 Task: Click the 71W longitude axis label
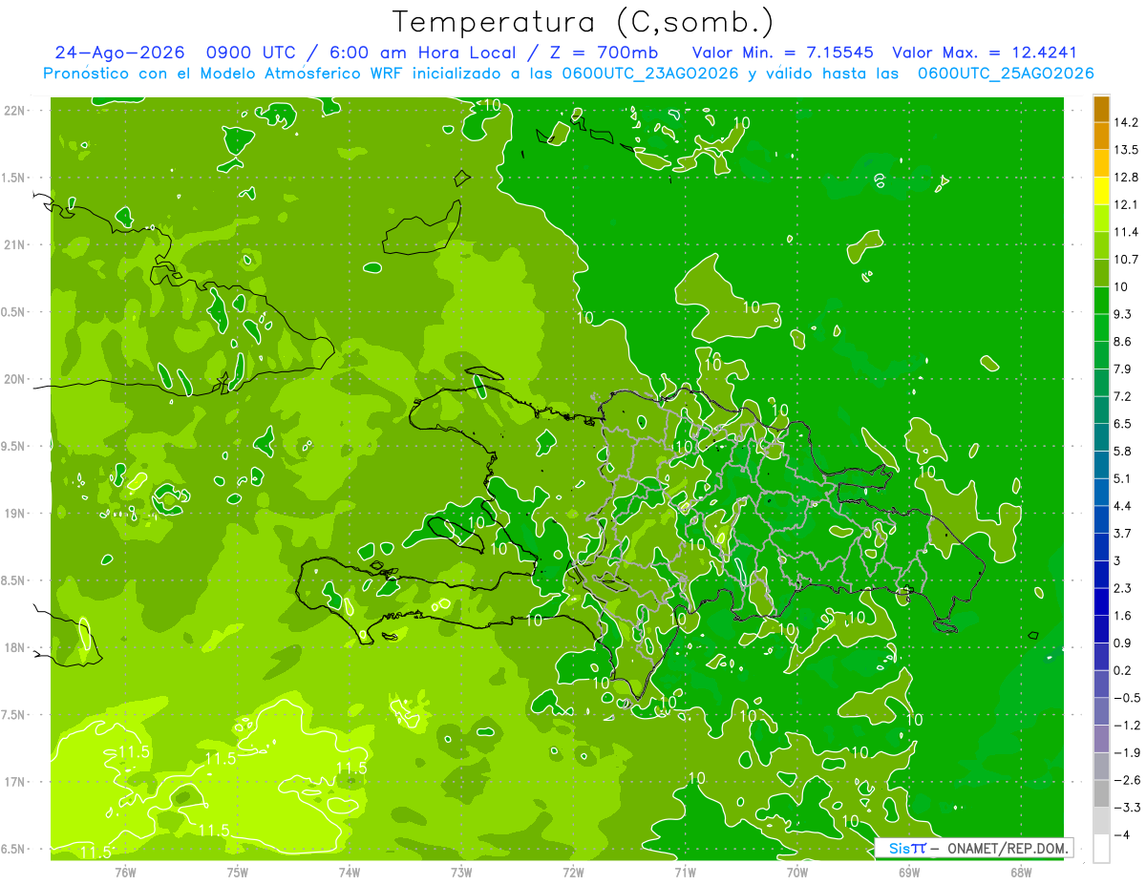685,873
